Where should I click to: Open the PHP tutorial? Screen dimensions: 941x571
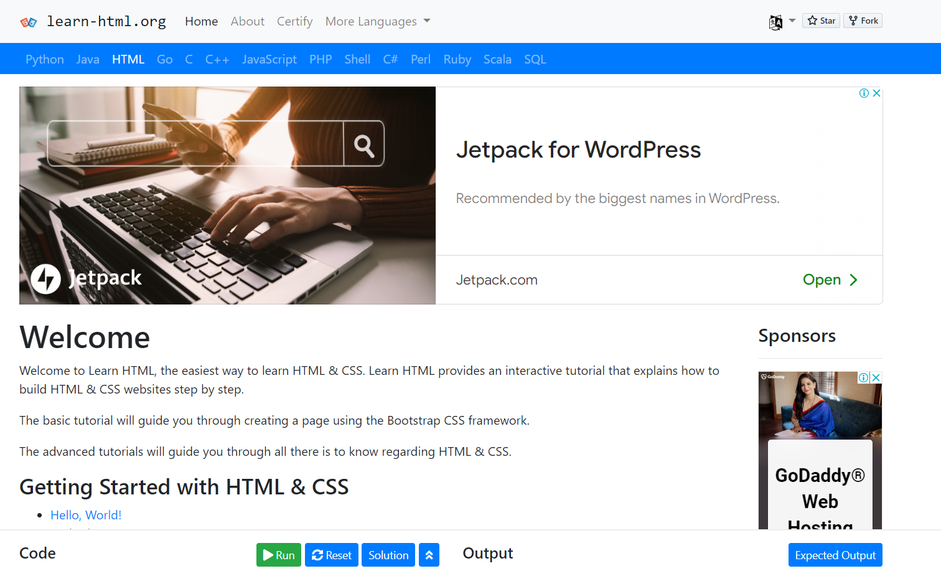click(x=321, y=59)
